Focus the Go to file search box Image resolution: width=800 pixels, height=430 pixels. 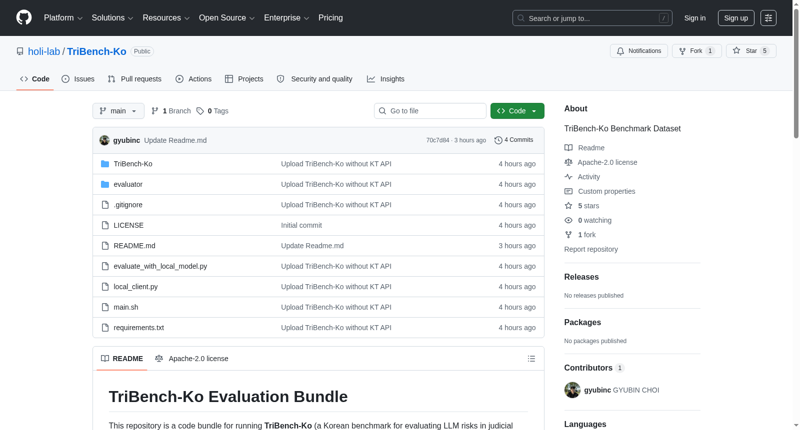(430, 111)
